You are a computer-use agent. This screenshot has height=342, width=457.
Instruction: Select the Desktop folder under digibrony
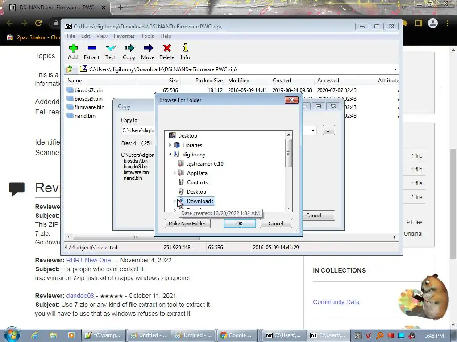(196, 191)
